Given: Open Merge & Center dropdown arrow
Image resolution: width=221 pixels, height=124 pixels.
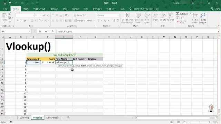Looking at the screenshot, I should (x=94, y=21).
